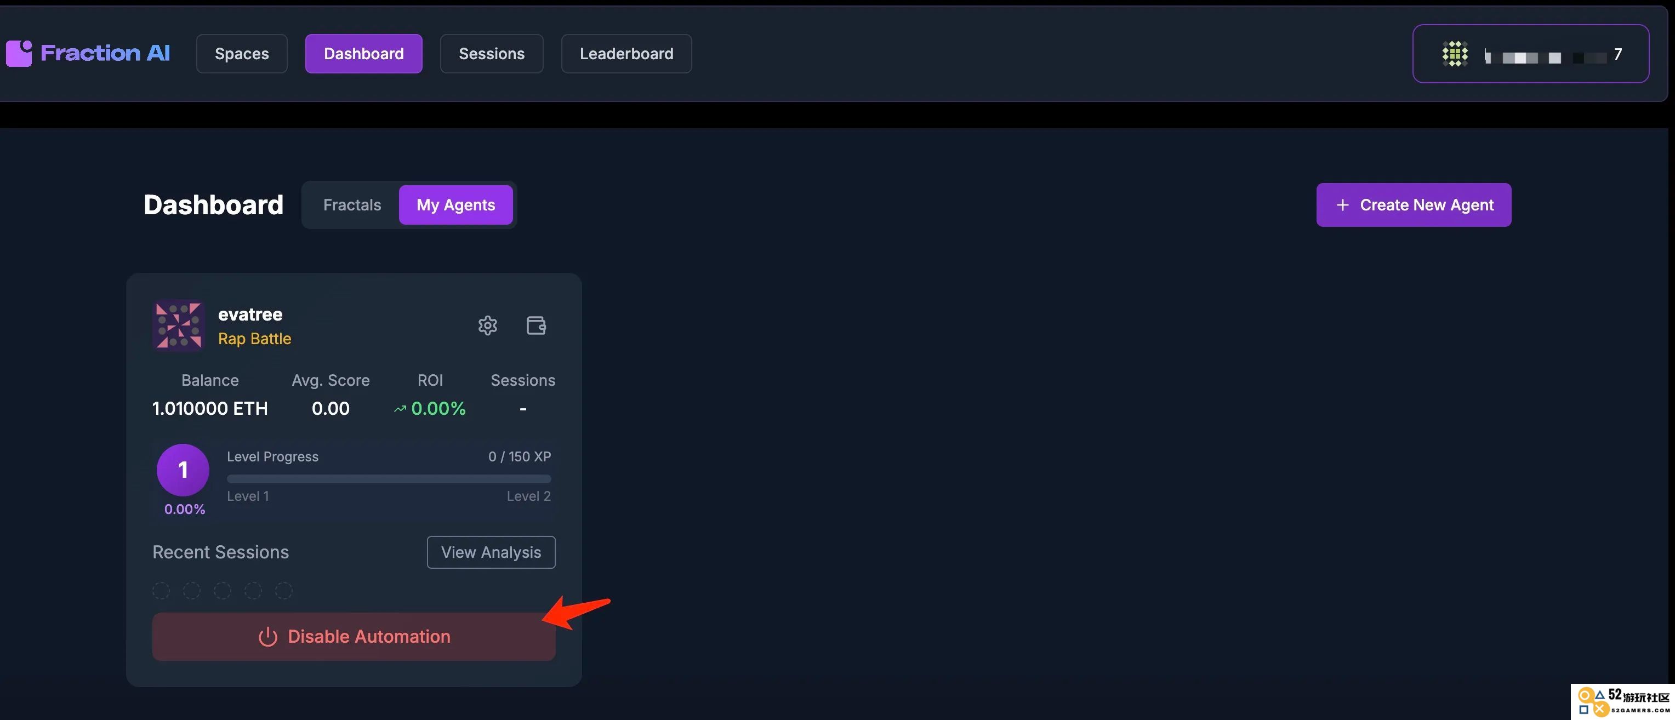Click the wallet identicon in account box

(1455, 54)
